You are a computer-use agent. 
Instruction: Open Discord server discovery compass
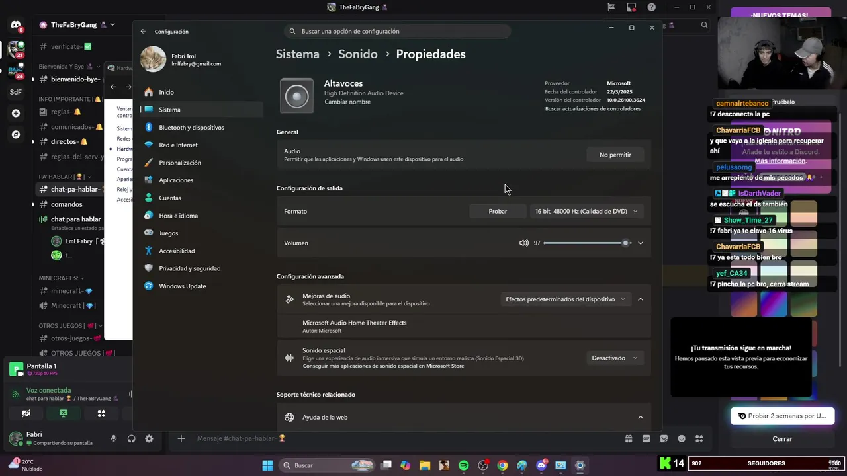(15, 134)
